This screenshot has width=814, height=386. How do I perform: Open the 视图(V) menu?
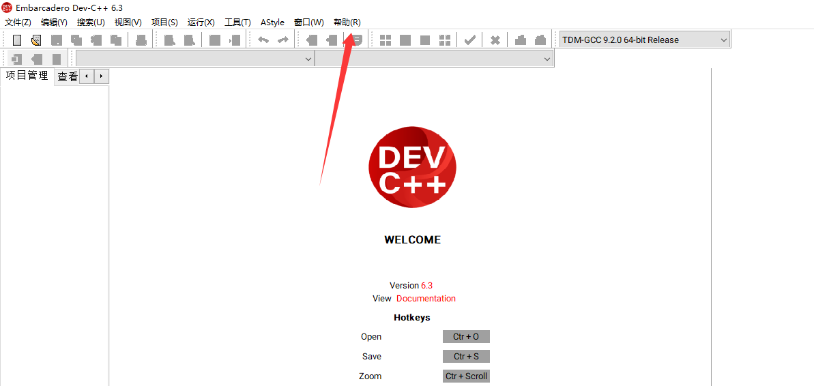pos(128,23)
